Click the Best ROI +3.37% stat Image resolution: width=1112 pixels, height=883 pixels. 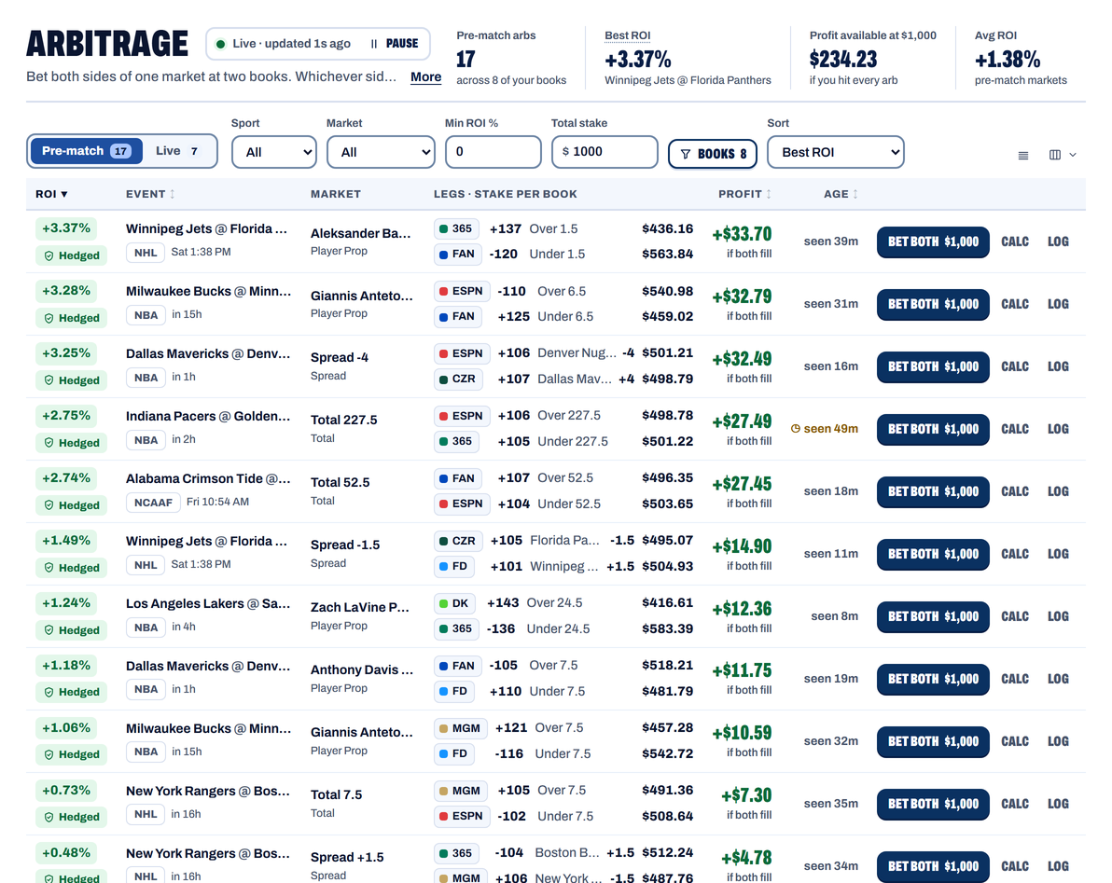(x=637, y=60)
